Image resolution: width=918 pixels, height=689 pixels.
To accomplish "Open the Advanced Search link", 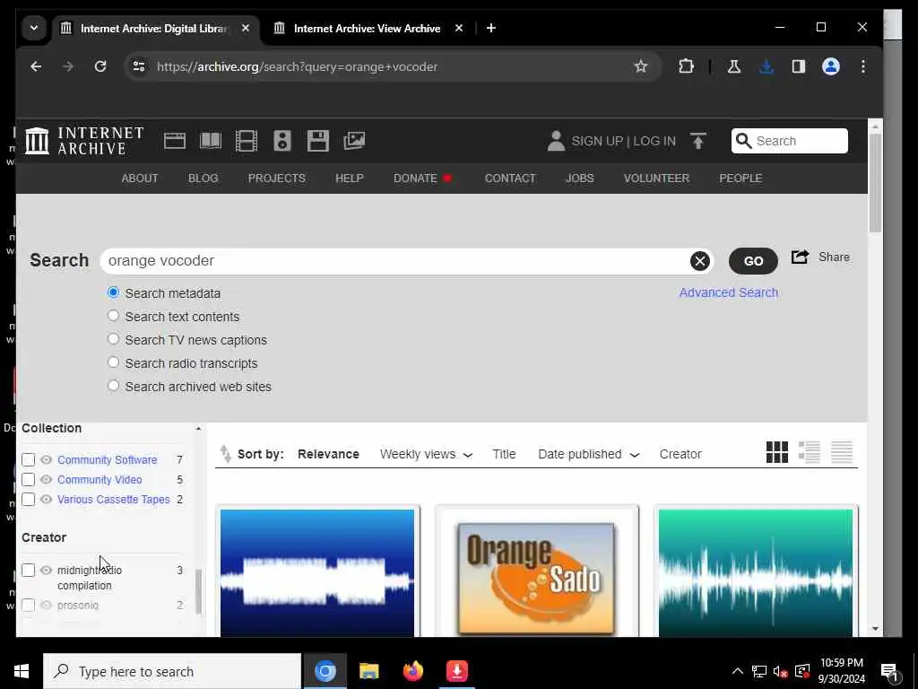I will click(728, 292).
